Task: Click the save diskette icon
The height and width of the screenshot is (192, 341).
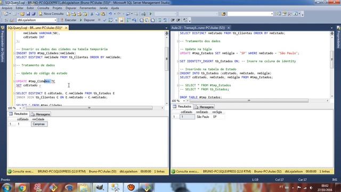Action: point(28,14)
